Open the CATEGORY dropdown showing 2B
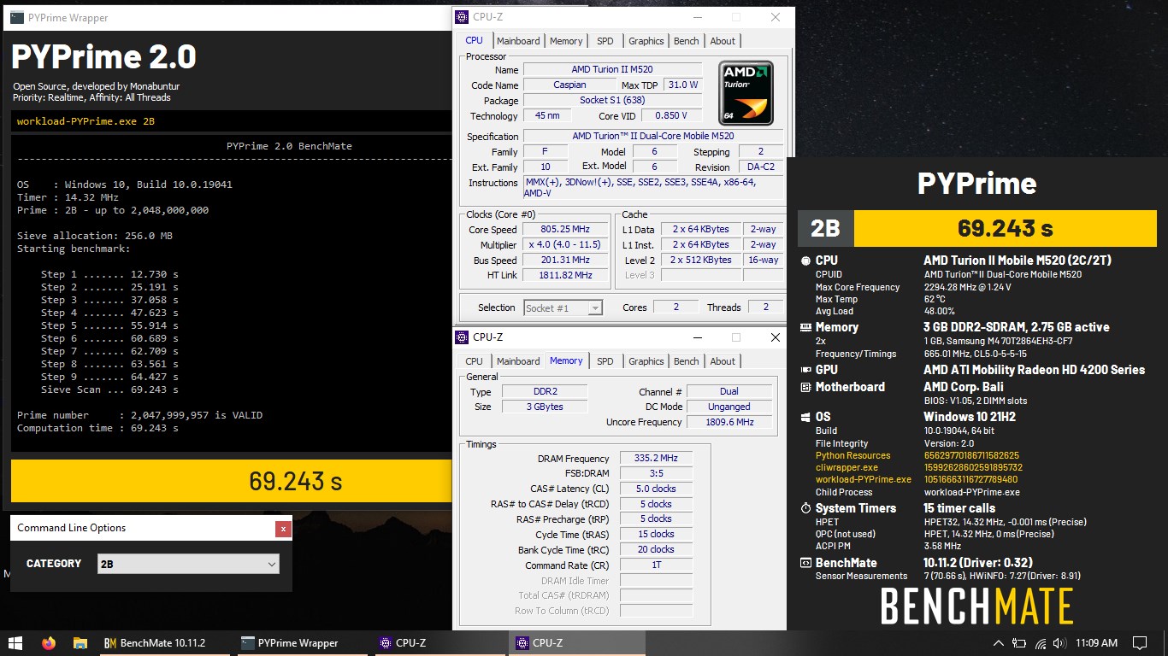1168x656 pixels. (x=188, y=564)
